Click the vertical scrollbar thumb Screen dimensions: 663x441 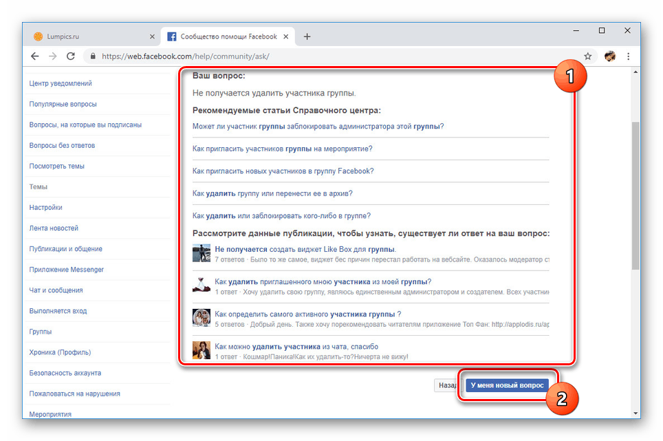pyautogui.click(x=635, y=195)
